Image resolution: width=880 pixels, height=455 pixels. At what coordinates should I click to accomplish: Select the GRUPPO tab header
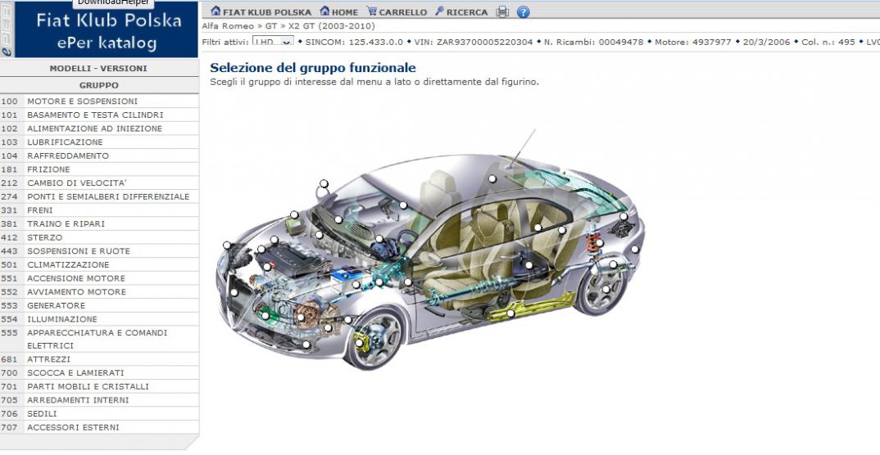tap(99, 85)
